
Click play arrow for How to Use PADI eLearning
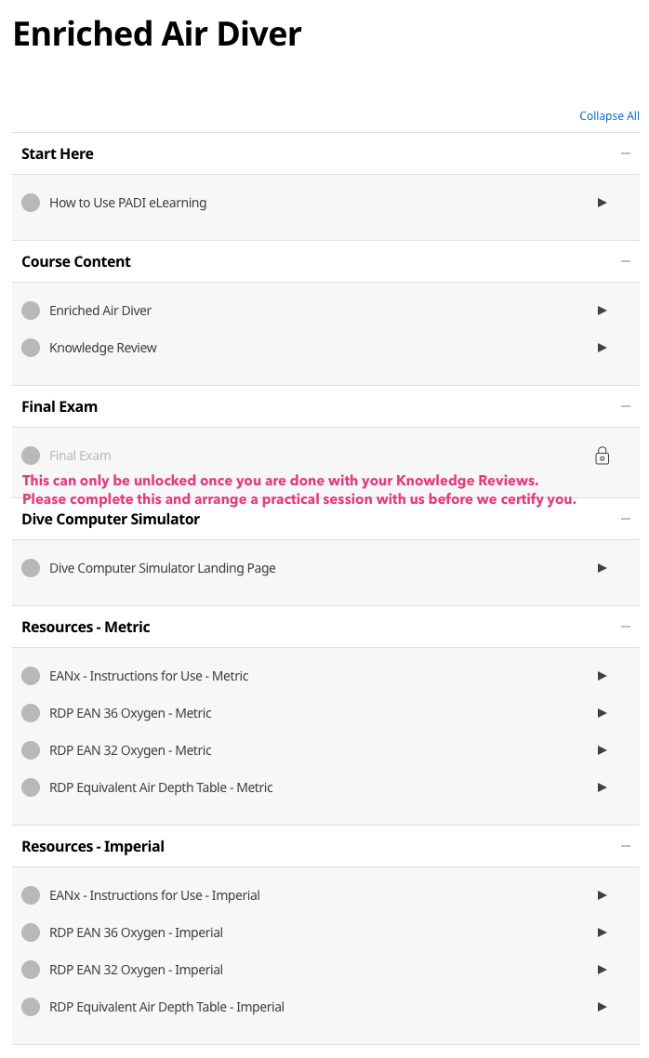pos(602,203)
